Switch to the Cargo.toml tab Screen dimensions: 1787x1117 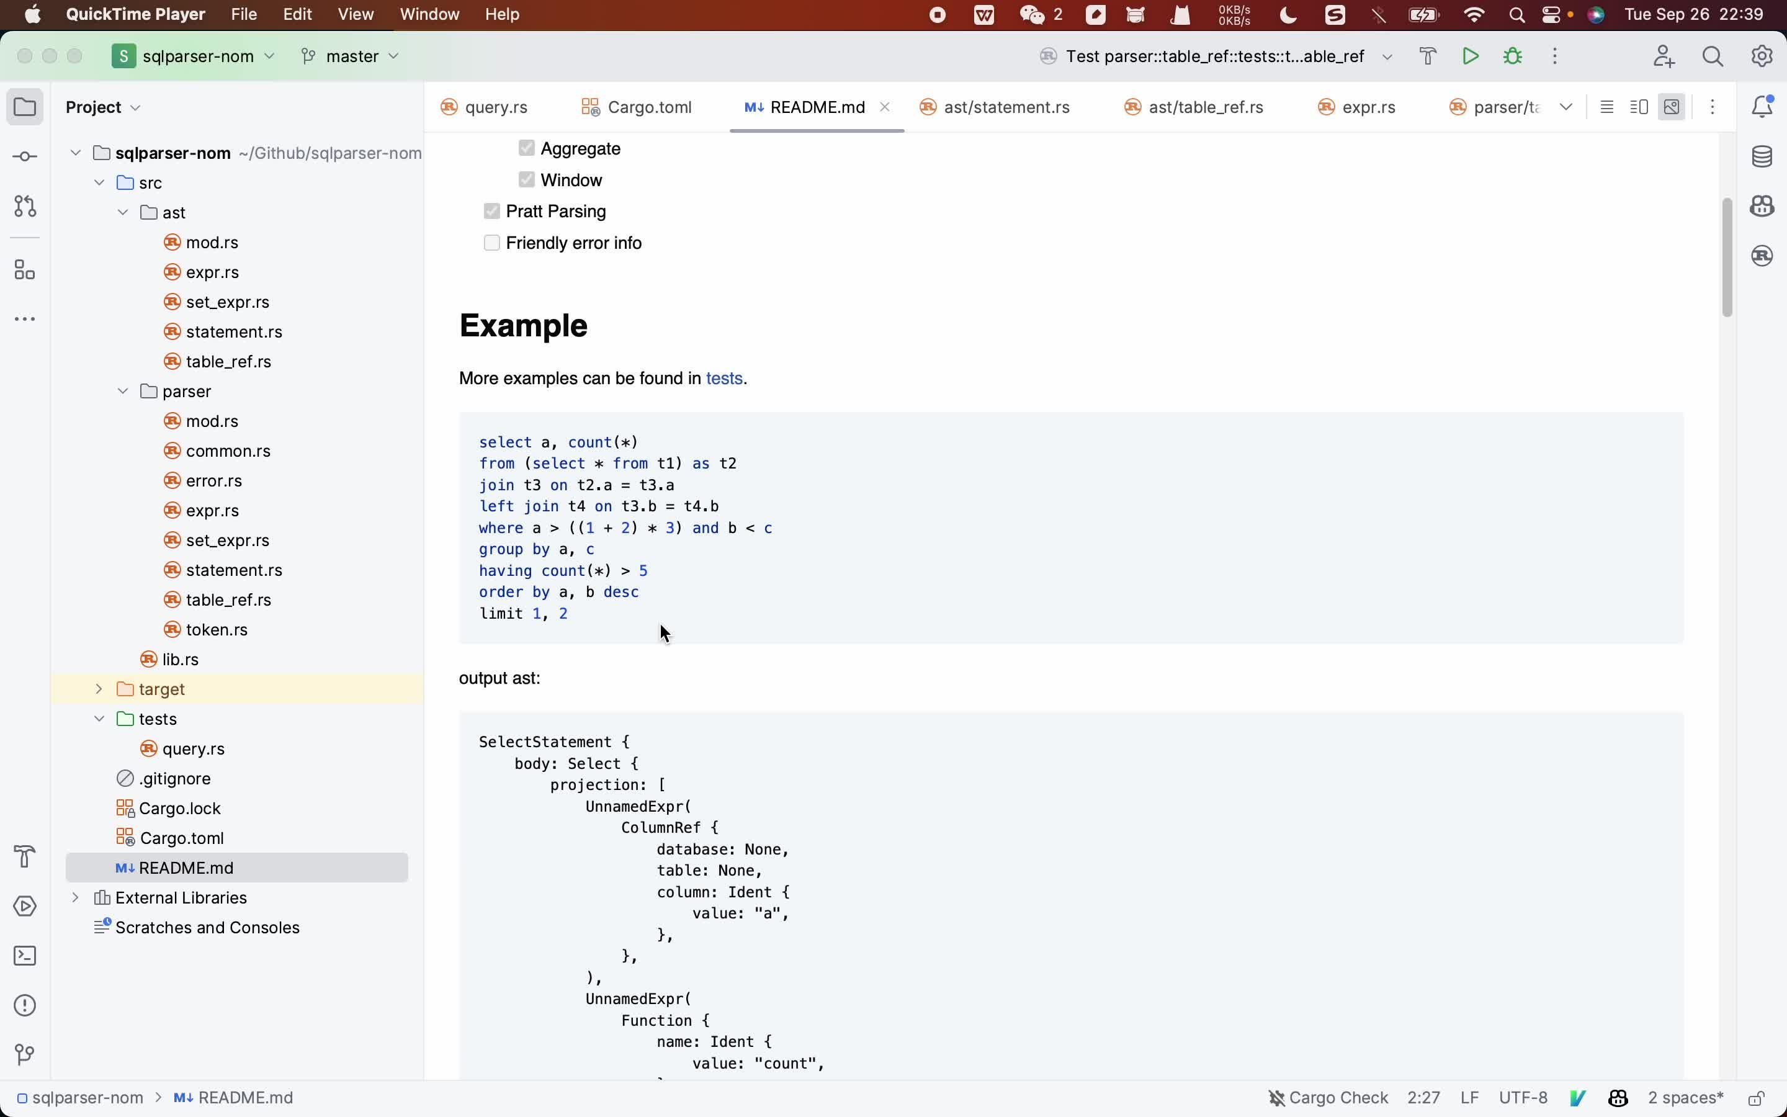(637, 107)
